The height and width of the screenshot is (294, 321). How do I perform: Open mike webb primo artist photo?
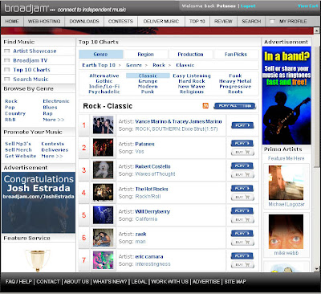coord(286,231)
